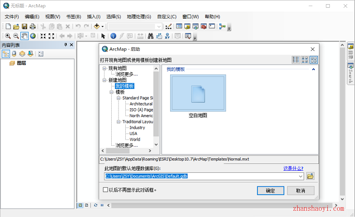Choose the Select Elements arrow tool

(103, 36)
